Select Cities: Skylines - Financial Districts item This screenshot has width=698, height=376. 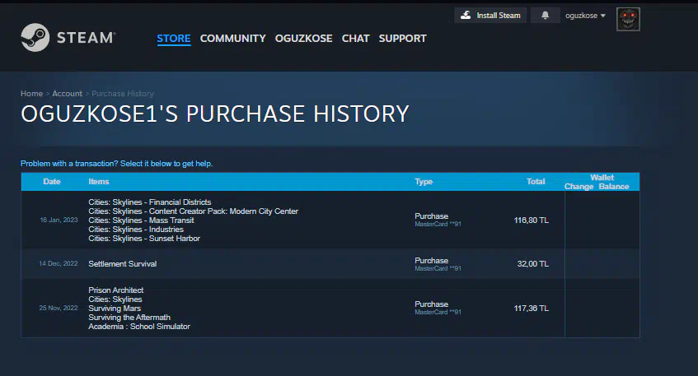pyautogui.click(x=150, y=202)
